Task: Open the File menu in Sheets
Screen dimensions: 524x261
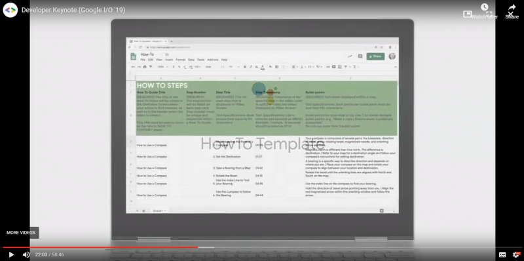Action: pyautogui.click(x=143, y=60)
